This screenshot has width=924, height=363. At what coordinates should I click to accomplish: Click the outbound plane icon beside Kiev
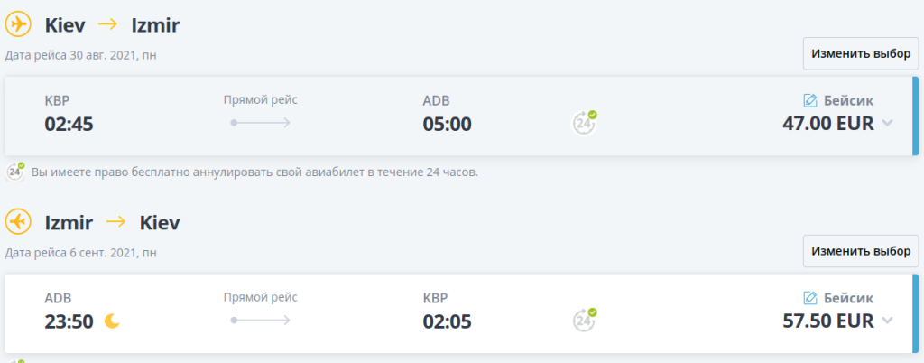click(18, 25)
